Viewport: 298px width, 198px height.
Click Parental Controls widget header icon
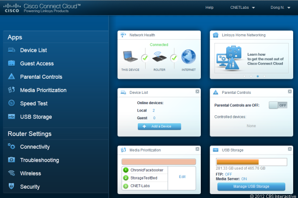pyautogui.click(x=216, y=92)
